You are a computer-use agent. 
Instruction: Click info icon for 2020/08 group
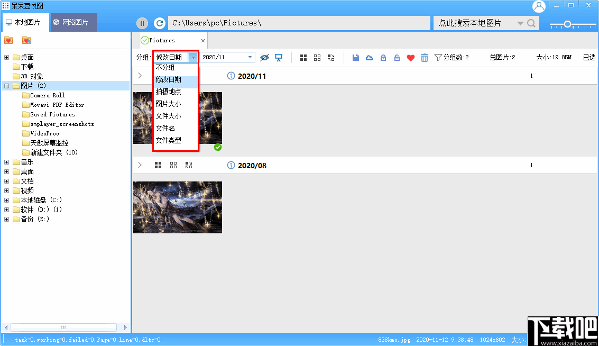(x=231, y=165)
